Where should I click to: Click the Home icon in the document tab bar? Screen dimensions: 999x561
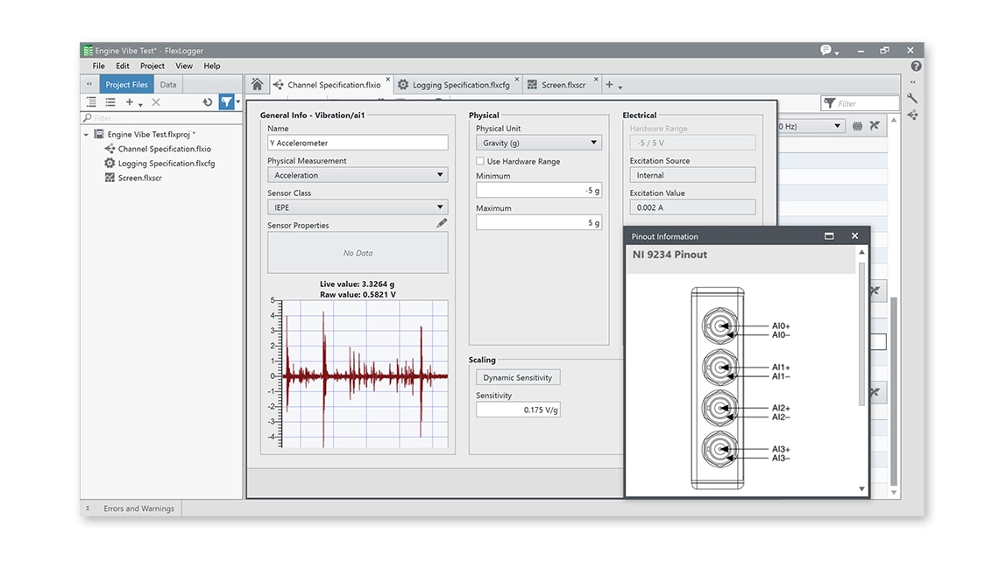257,84
